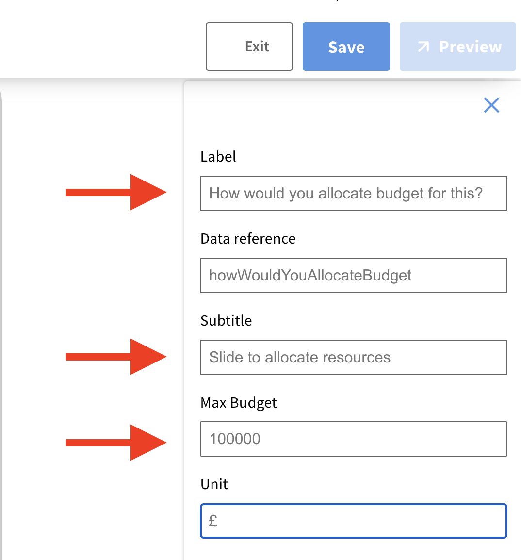Click the 'Slide to allocate resources' subtitle text

point(299,357)
